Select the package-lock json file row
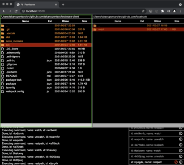The image size is (184, 165). (x=46, y=80)
